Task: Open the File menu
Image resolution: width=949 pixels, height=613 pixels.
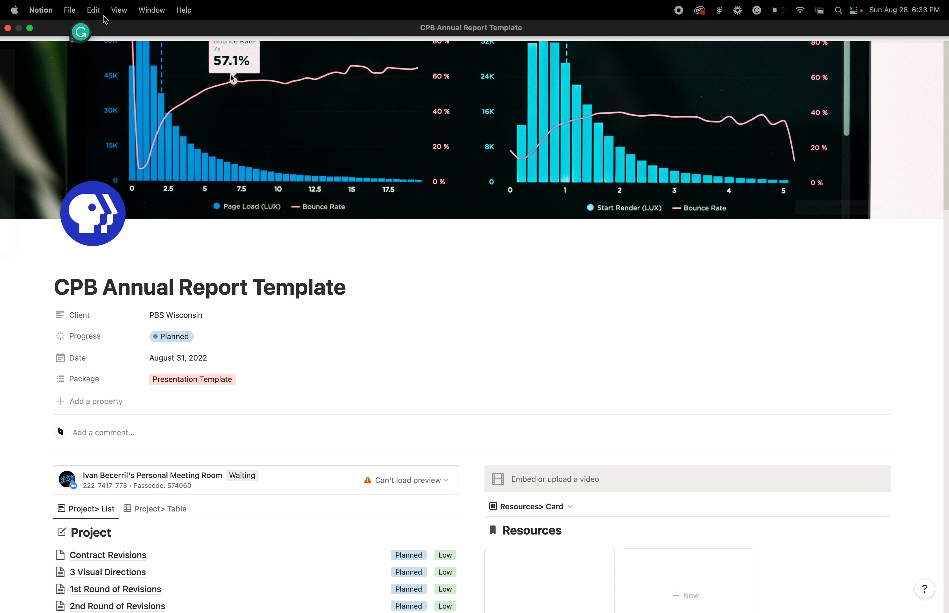Action: (69, 10)
